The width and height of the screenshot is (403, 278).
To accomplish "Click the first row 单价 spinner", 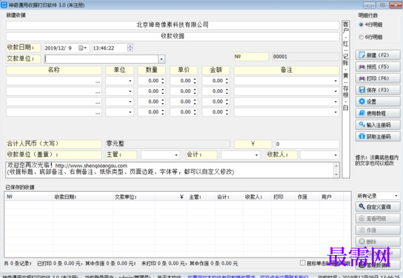I will click(195, 81).
